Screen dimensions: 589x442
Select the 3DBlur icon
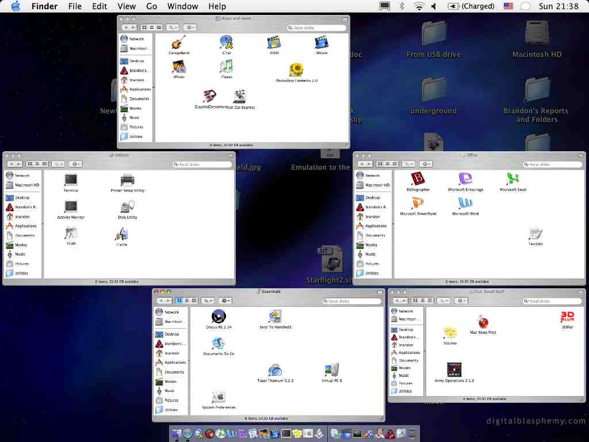pos(567,317)
